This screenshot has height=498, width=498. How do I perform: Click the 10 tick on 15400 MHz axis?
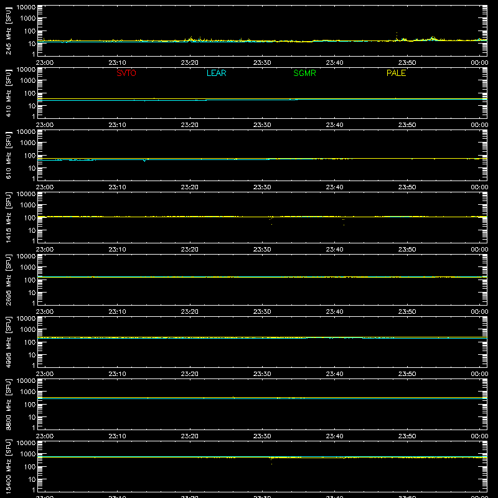pyautogui.click(x=32, y=479)
